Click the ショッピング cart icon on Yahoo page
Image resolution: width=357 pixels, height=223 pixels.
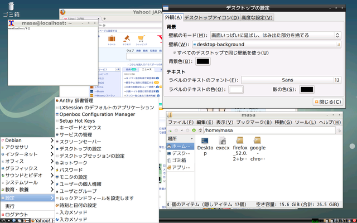141,38
